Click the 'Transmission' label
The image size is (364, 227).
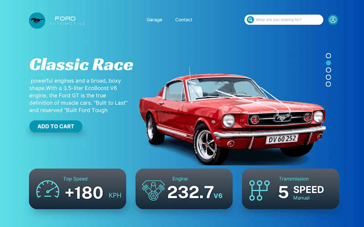coord(293,179)
